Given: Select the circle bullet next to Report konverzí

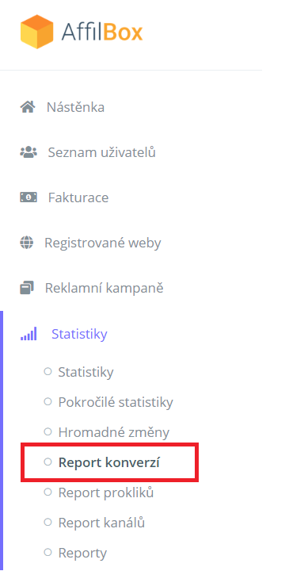Looking at the screenshot, I should pyautogui.click(x=48, y=462).
